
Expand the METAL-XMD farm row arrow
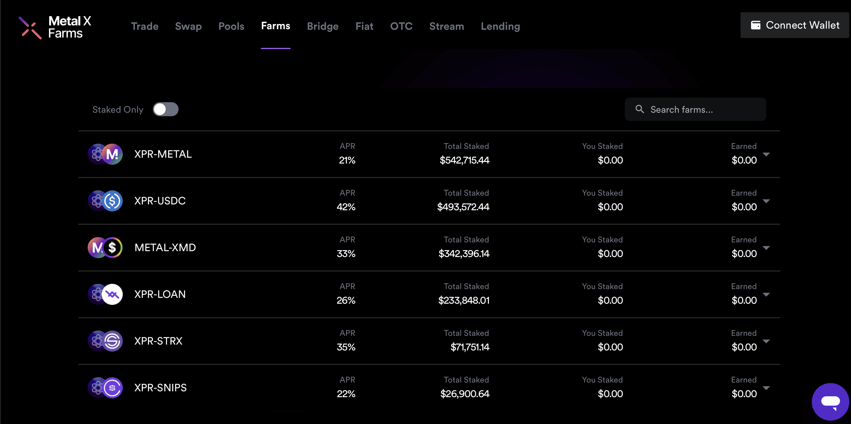[766, 248]
